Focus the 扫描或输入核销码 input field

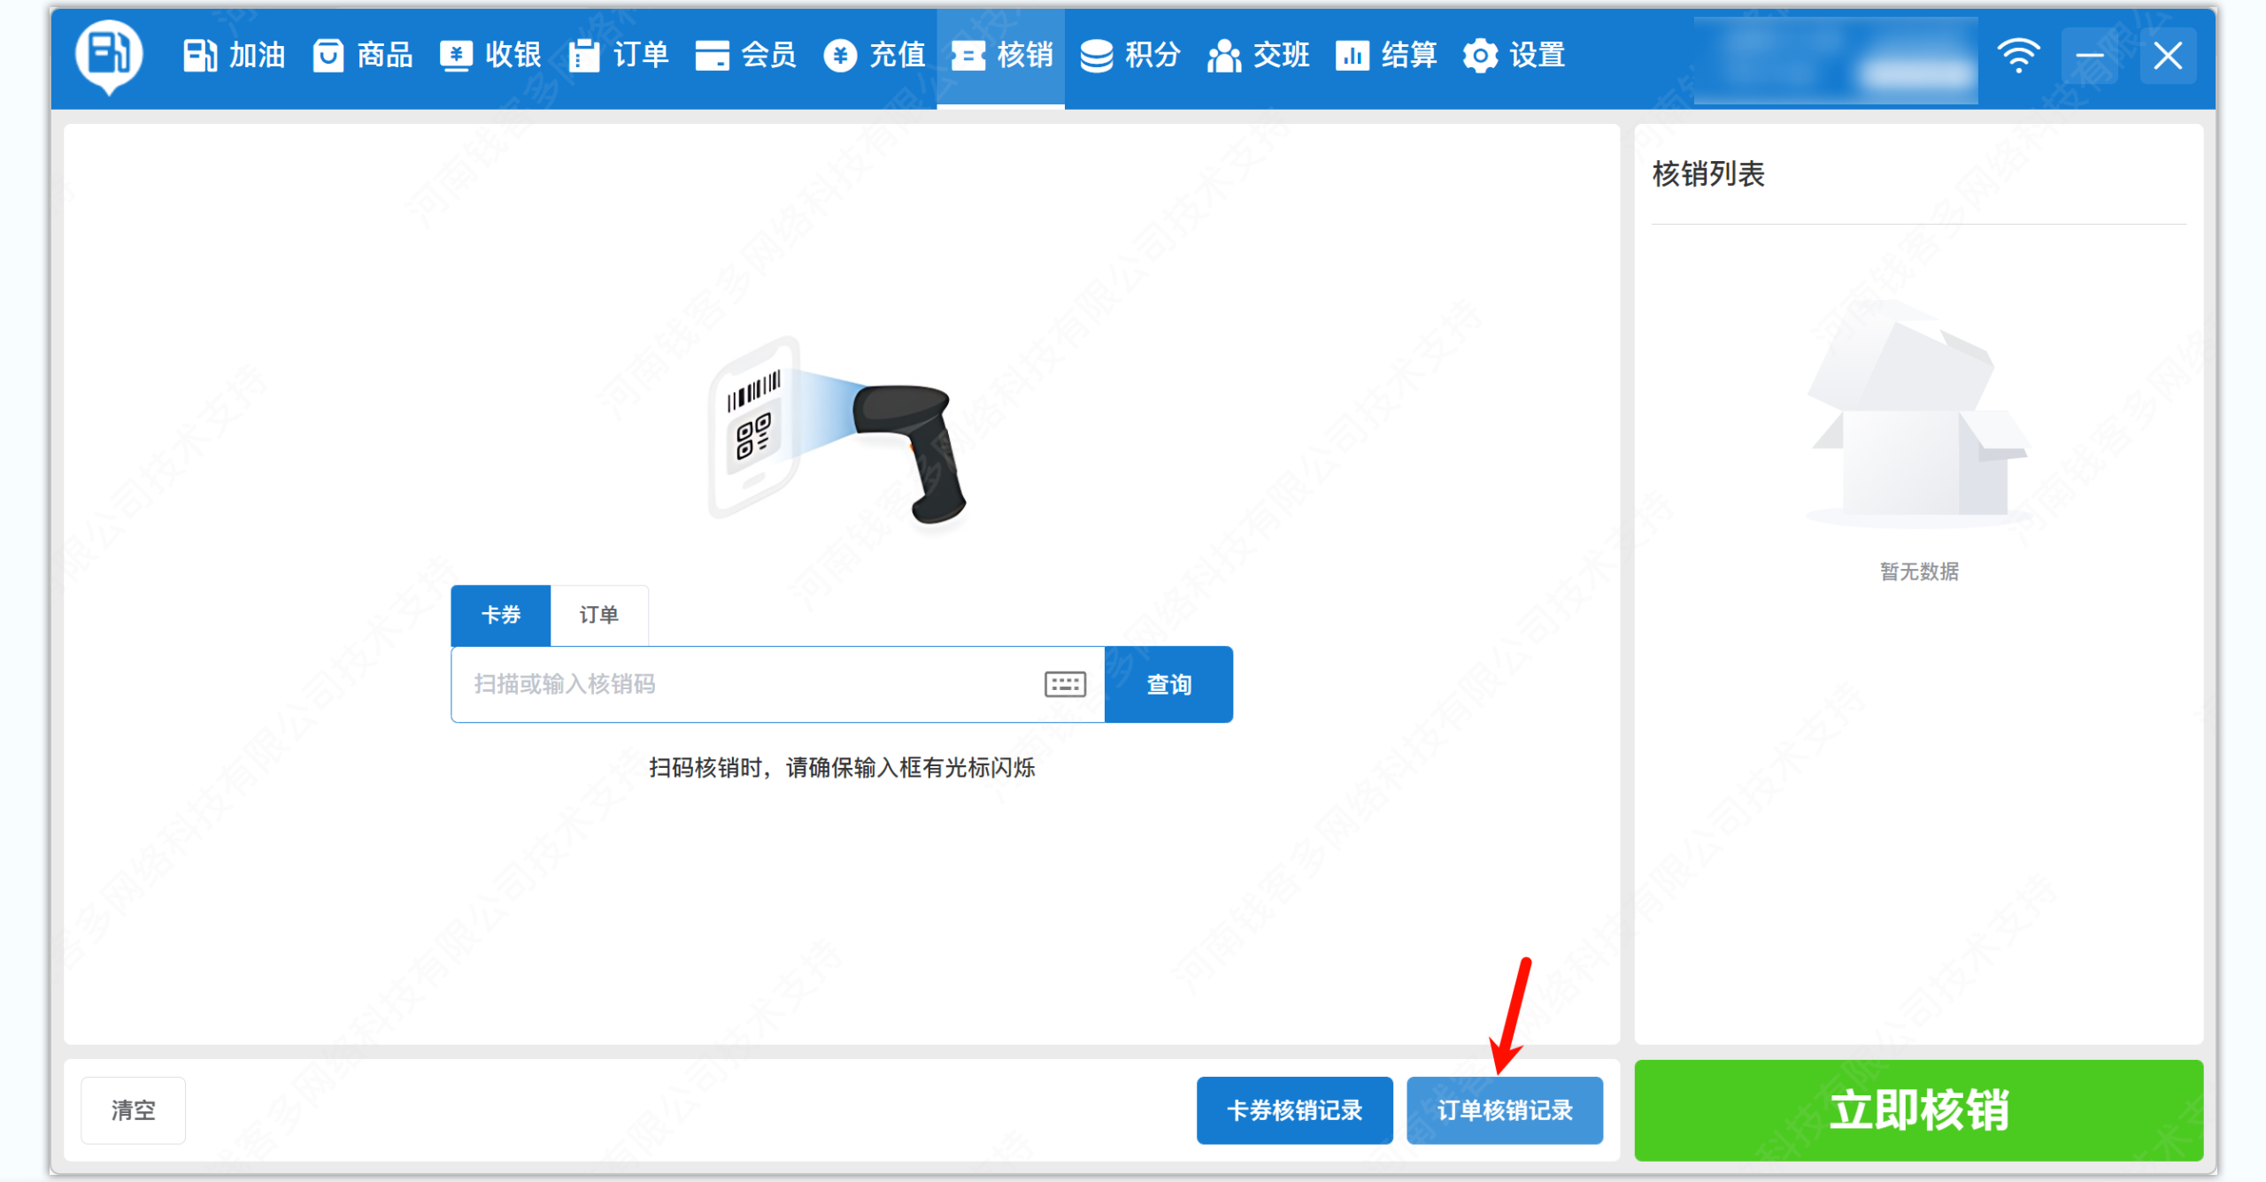[x=744, y=684]
